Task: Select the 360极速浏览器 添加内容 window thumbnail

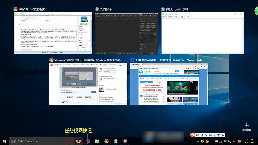Action: pyautogui.click(x=53, y=33)
